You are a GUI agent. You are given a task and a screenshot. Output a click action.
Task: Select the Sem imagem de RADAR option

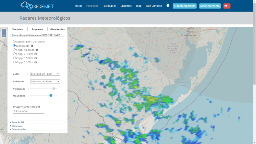coord(14,41)
